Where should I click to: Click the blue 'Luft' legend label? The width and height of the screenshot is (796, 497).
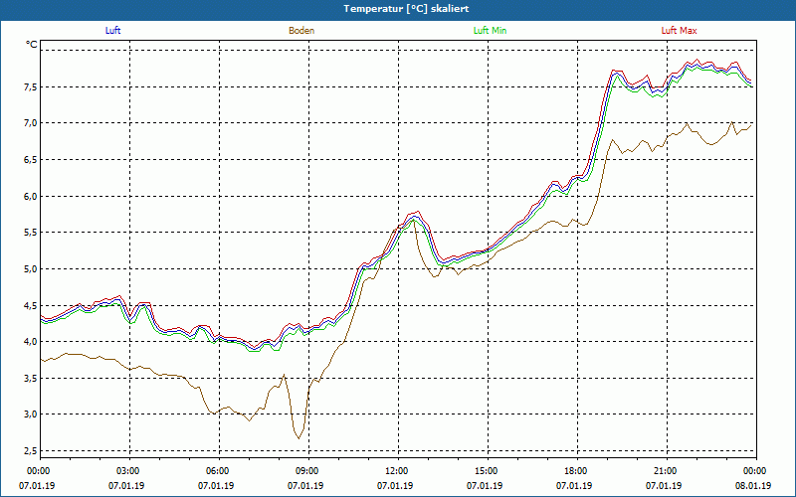(112, 31)
